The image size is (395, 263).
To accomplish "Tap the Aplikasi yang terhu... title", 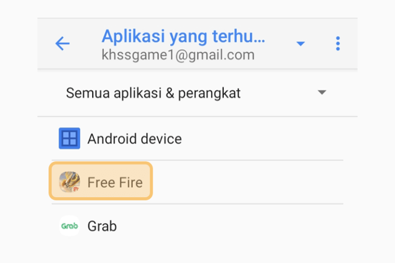I will [x=183, y=36].
